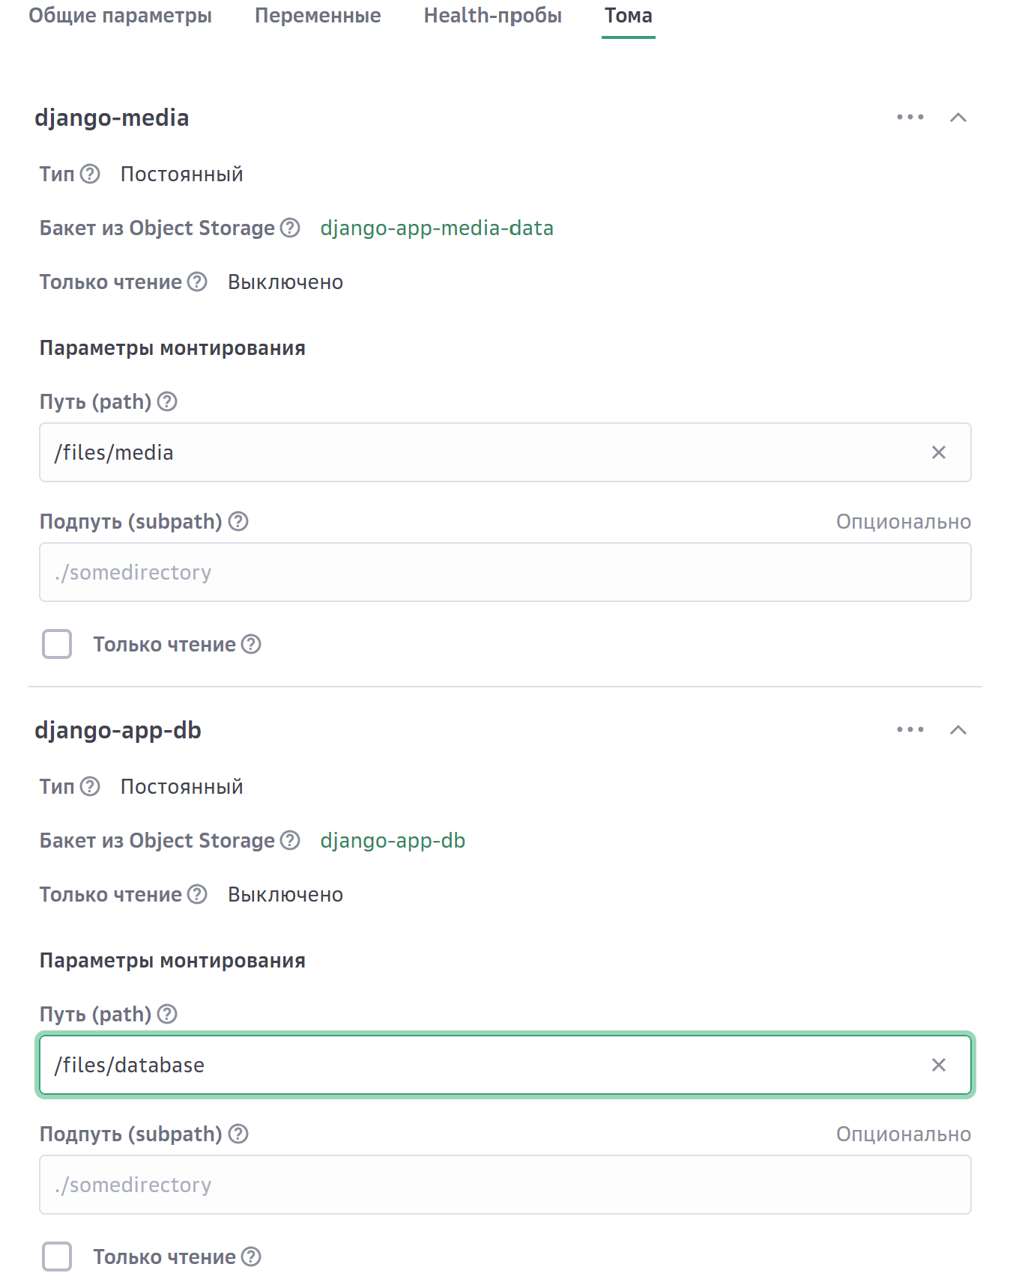Clear the /files/database path field

tap(938, 1065)
